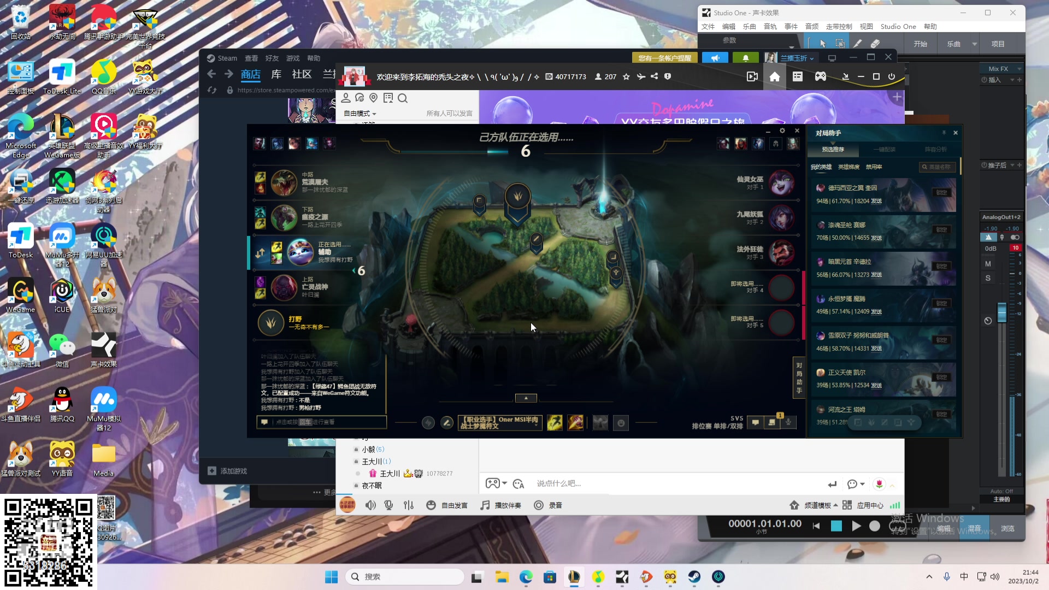This screenshot has height=590, width=1049.
Task: Open the chat bubble button near 5V5
Action: point(755,422)
